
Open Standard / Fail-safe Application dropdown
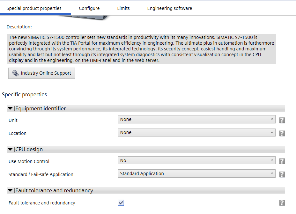pyautogui.click(x=196, y=173)
